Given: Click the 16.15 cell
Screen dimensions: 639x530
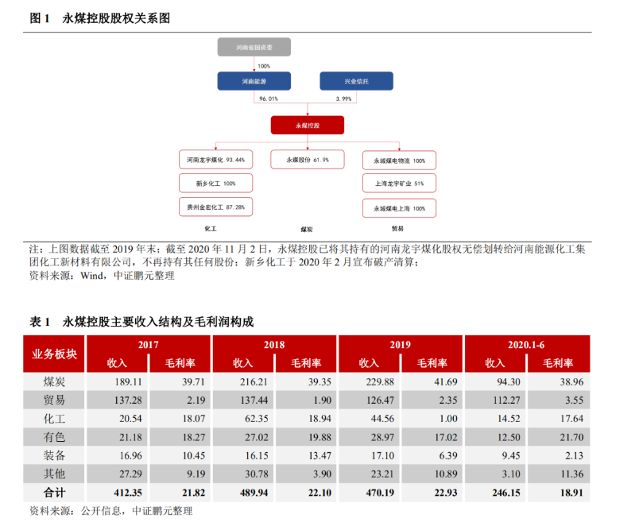Looking at the screenshot, I should pyautogui.click(x=243, y=455).
